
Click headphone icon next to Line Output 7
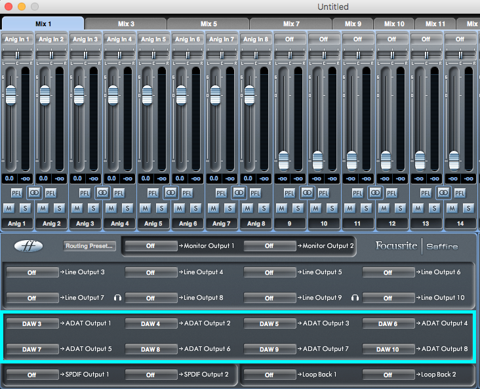pos(117,297)
